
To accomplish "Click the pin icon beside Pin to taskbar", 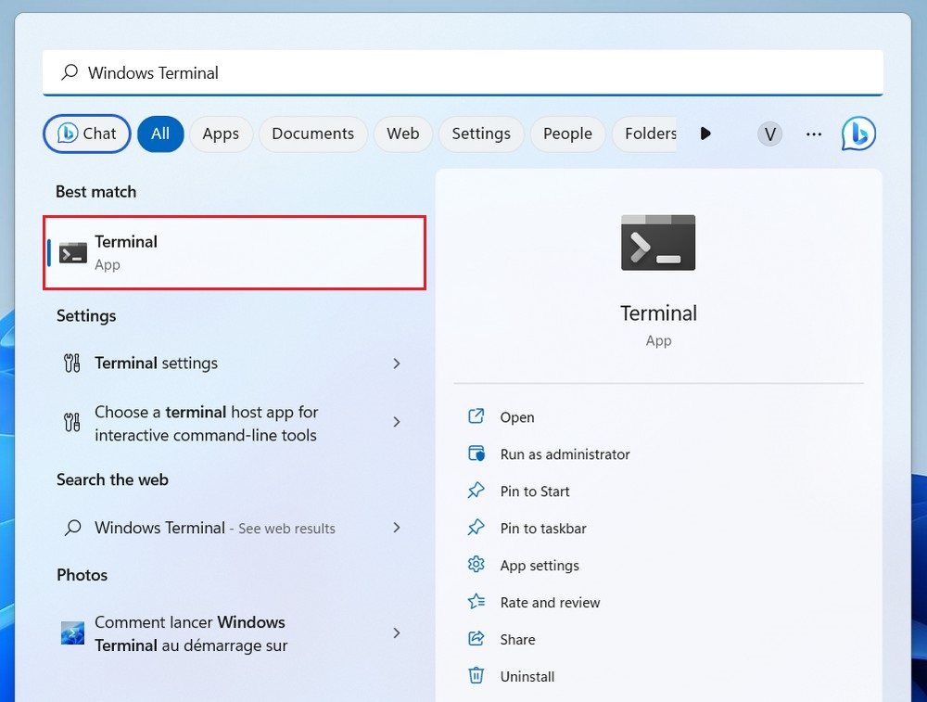I will pos(476,528).
